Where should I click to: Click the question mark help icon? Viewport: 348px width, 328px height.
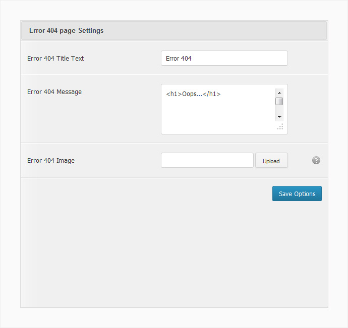coord(316,160)
